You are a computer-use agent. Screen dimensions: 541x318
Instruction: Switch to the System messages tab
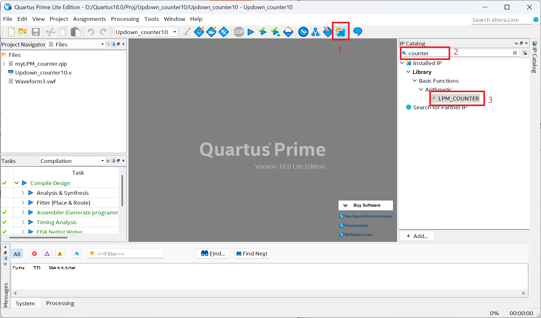click(x=25, y=303)
